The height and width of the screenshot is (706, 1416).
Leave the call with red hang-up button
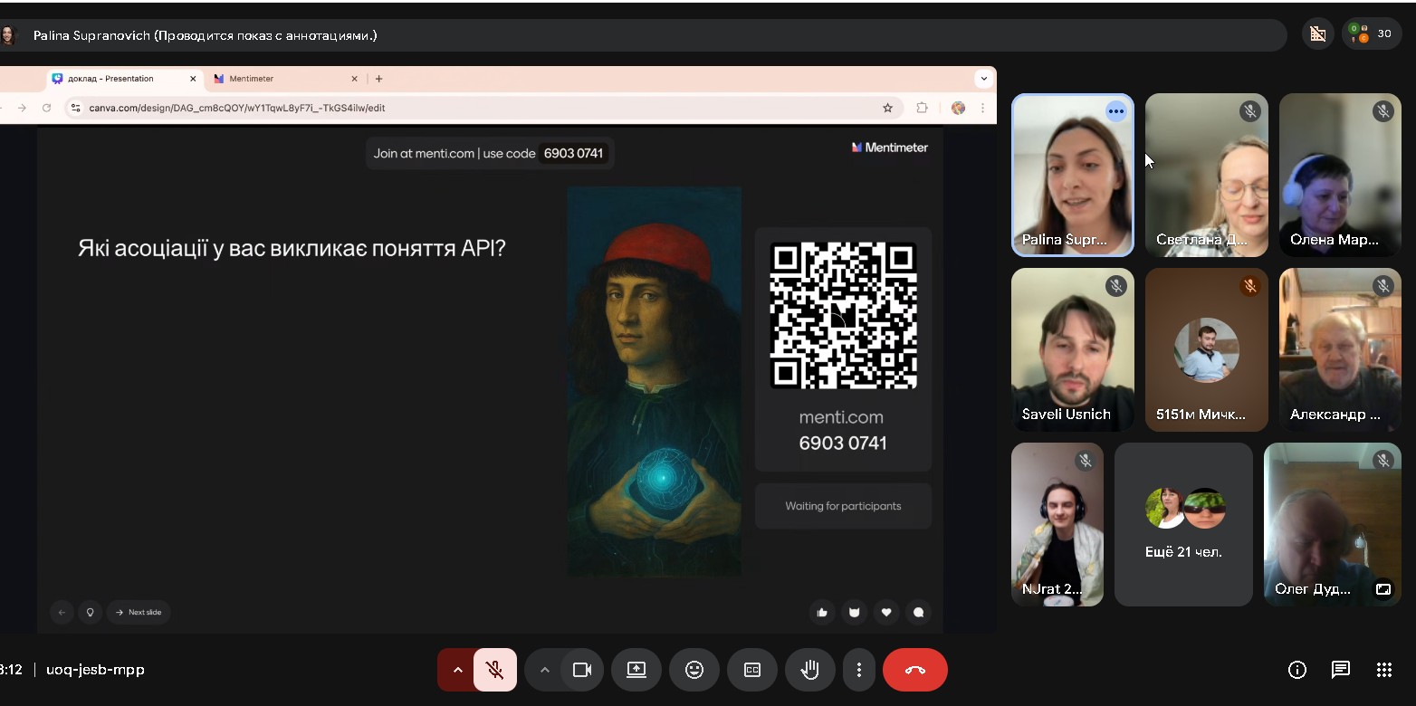(914, 670)
